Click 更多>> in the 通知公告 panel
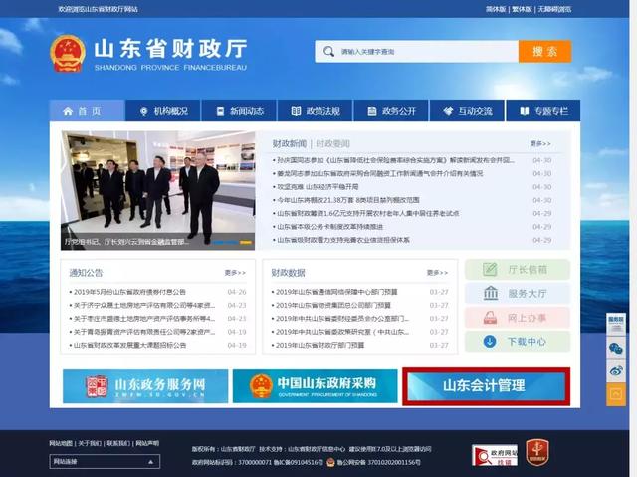The image size is (637, 477). [235, 273]
